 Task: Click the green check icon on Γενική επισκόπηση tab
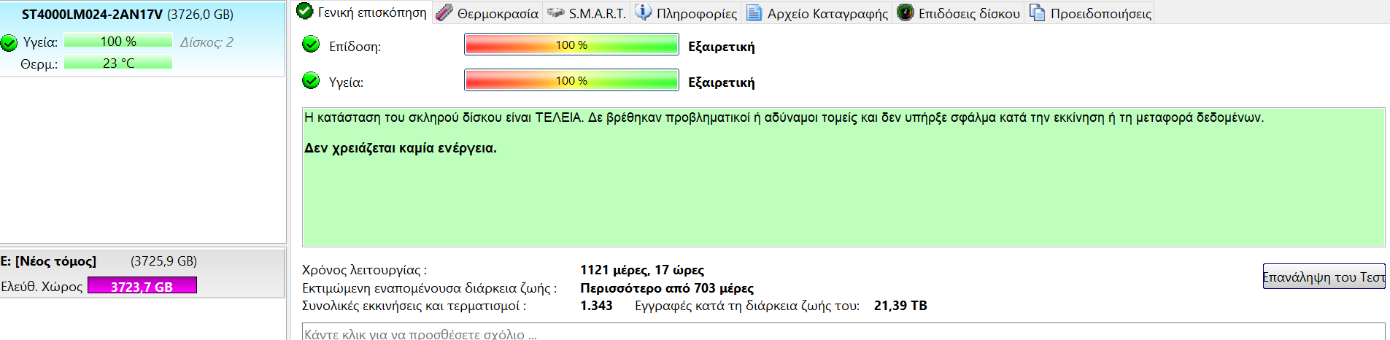[305, 11]
